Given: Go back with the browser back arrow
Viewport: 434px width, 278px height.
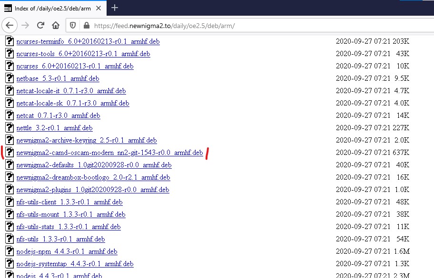Looking at the screenshot, I should (x=10, y=25).
